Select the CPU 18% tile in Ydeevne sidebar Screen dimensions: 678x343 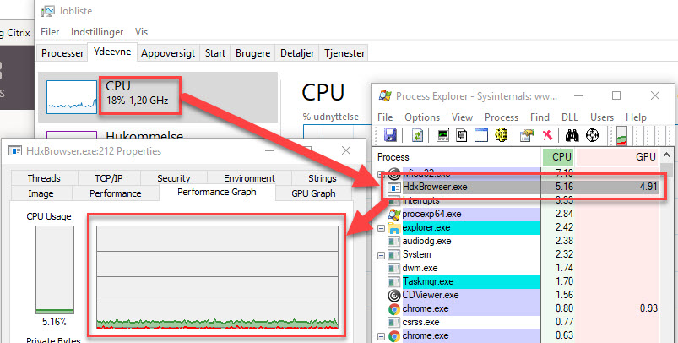(158, 97)
